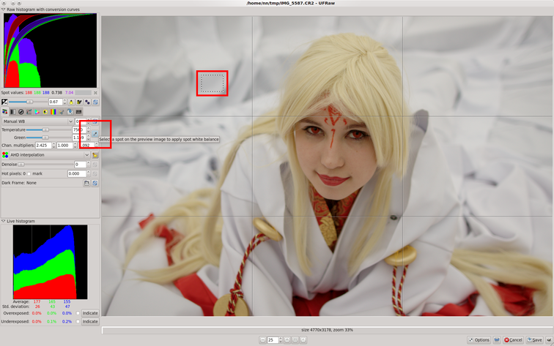The image size is (554, 346).
Task: Click the color smoothing brush icon
Action: [x=95, y=155]
